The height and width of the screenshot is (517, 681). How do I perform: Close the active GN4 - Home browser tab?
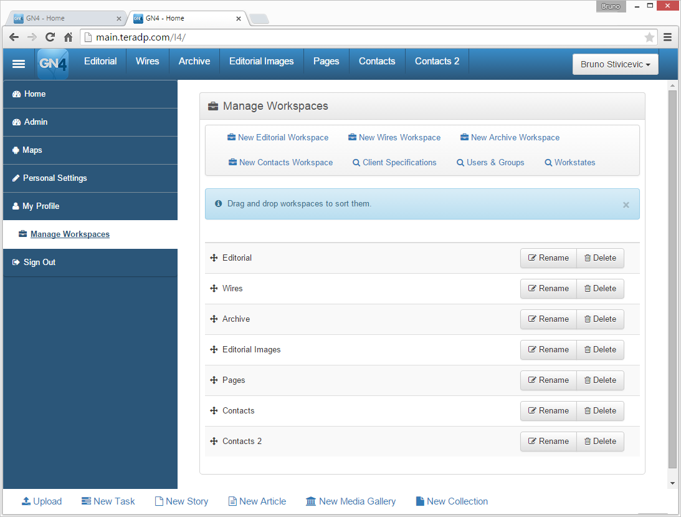(239, 19)
